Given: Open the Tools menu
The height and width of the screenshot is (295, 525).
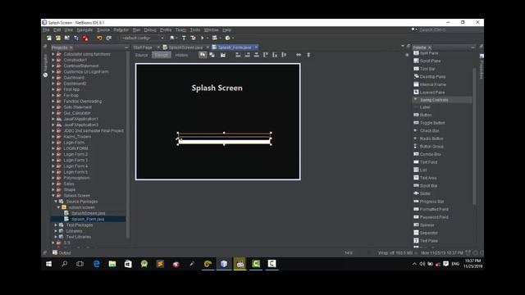Looking at the screenshot, I should click(x=195, y=30).
